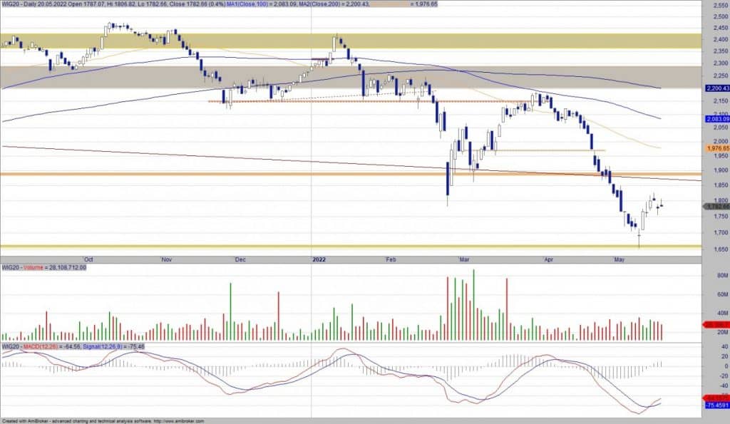Click the blue 2,083.09 MA1 price label
Screen dimensions: 730x424
tap(715, 119)
